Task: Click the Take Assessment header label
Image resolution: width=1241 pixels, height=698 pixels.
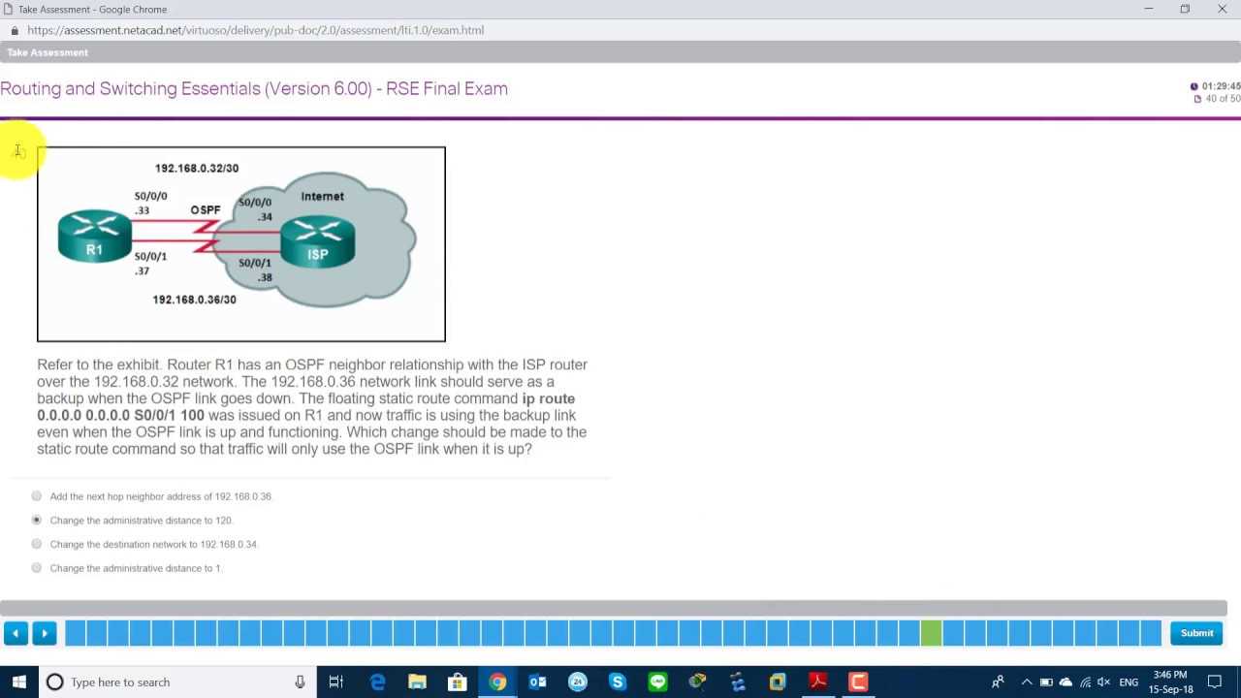Action: [x=48, y=52]
